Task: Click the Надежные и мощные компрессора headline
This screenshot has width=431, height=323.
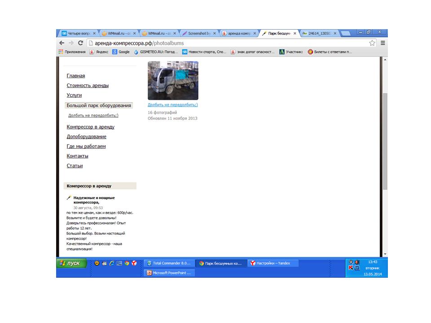Action: click(94, 200)
